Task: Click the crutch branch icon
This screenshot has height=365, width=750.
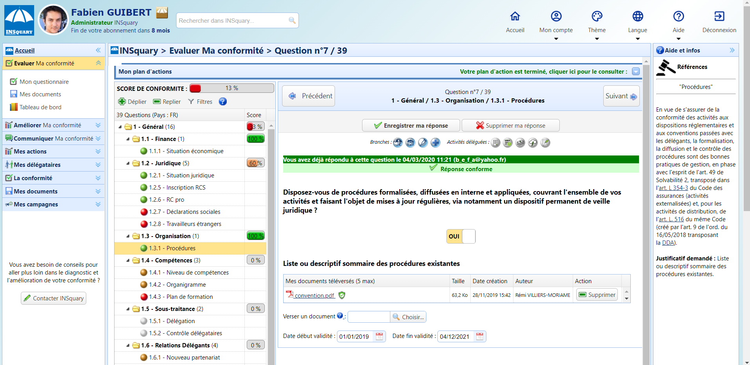Action: (x=423, y=143)
